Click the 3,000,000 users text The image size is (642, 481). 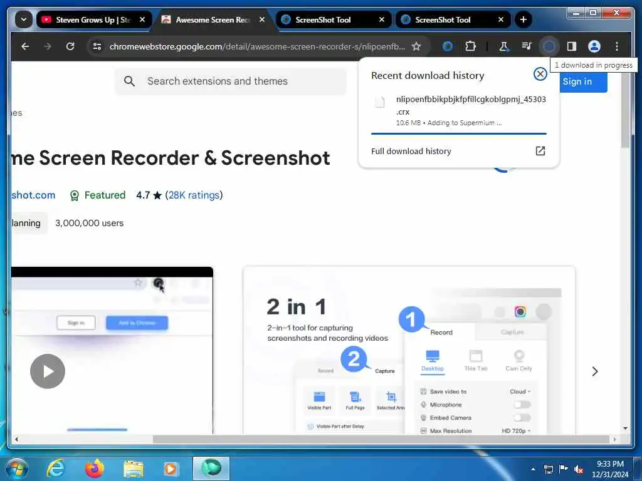(89, 223)
